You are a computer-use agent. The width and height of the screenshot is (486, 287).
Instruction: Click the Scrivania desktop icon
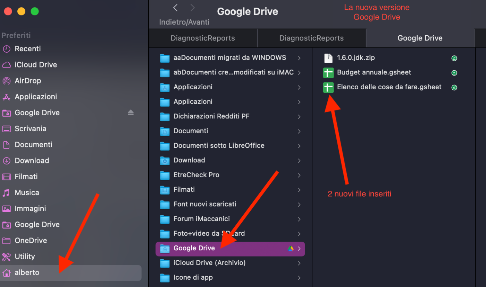coord(6,129)
